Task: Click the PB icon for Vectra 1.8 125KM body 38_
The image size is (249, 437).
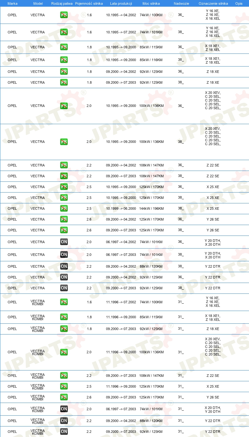Action: [64, 82]
